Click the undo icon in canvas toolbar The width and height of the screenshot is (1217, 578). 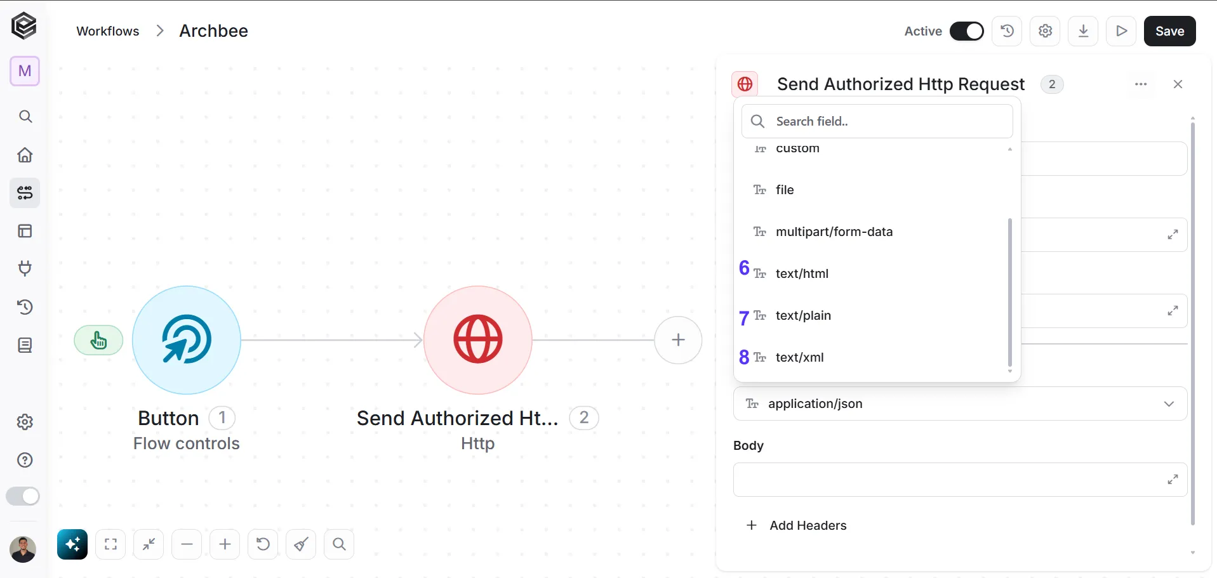pyautogui.click(x=263, y=544)
